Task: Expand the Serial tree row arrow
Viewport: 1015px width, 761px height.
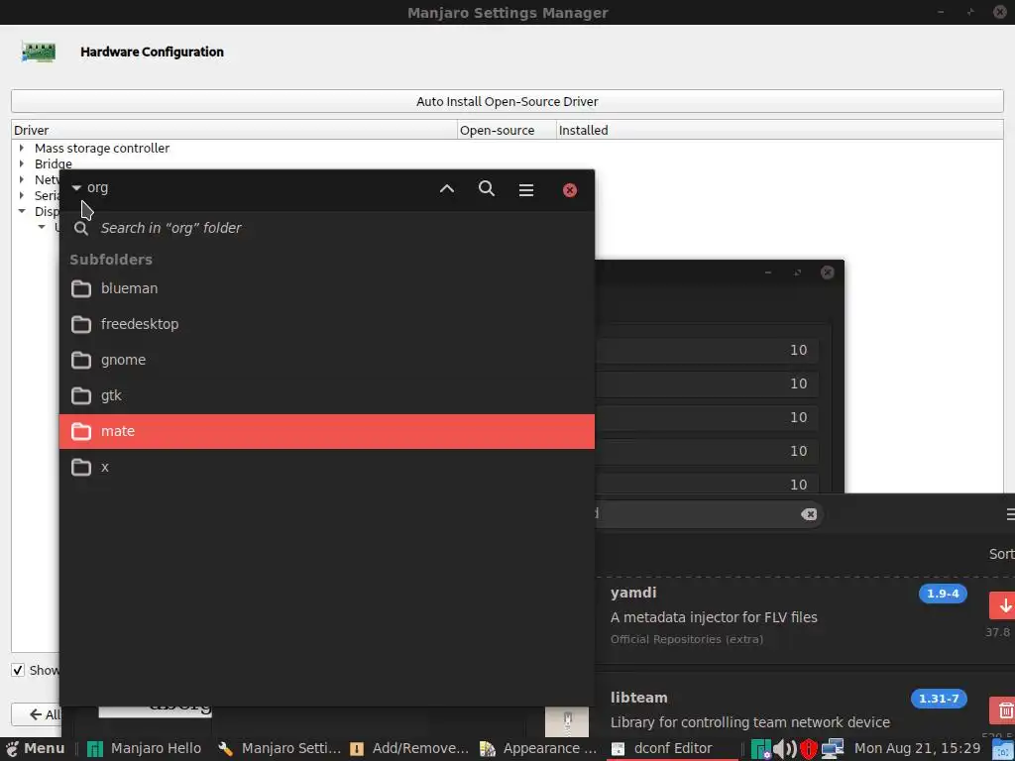Action: click(x=22, y=195)
